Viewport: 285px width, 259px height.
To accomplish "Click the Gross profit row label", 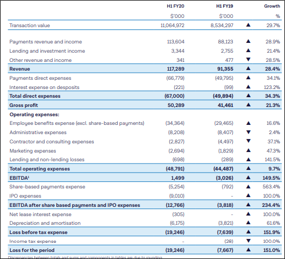I will click(24, 105).
